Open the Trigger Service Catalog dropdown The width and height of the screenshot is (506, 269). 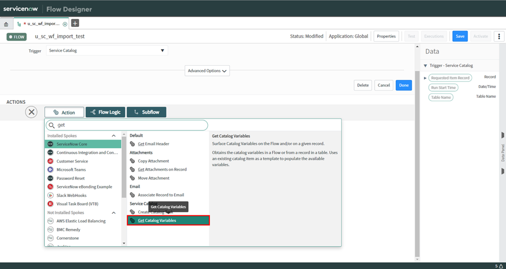[x=107, y=50]
